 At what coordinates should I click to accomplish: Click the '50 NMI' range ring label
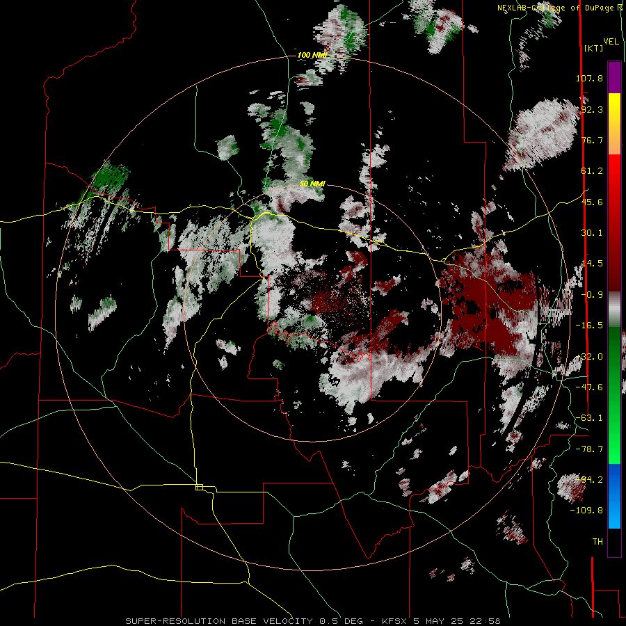(x=312, y=184)
